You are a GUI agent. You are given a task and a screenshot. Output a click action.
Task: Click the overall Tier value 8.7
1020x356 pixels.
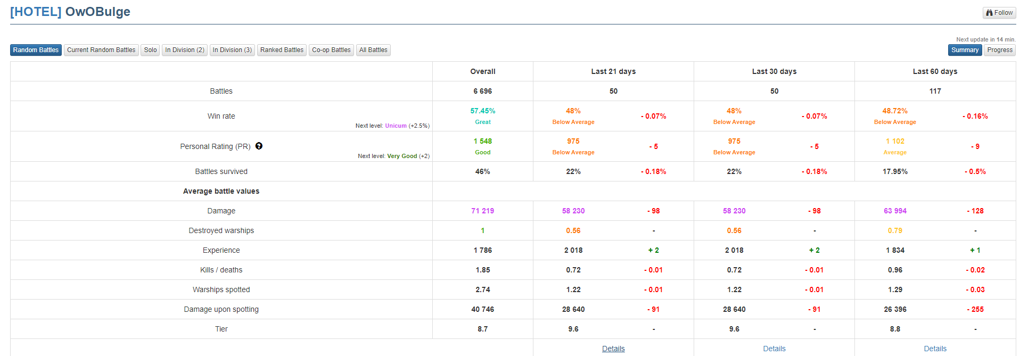(483, 329)
